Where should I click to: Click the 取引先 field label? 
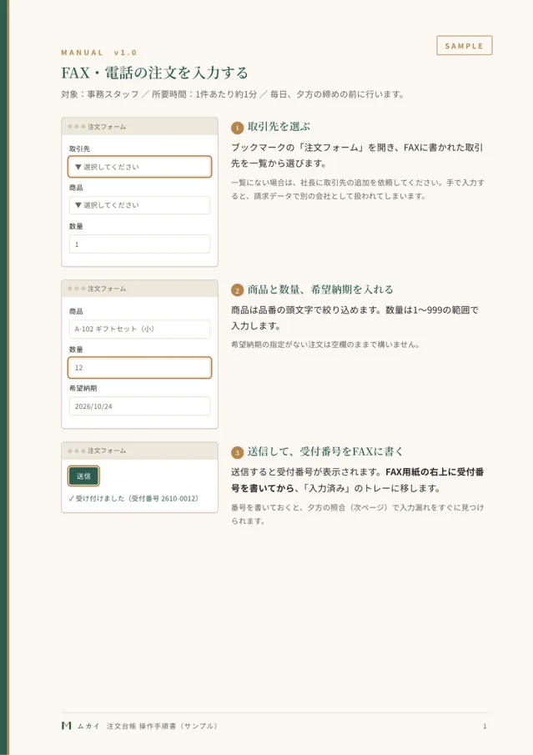79,148
